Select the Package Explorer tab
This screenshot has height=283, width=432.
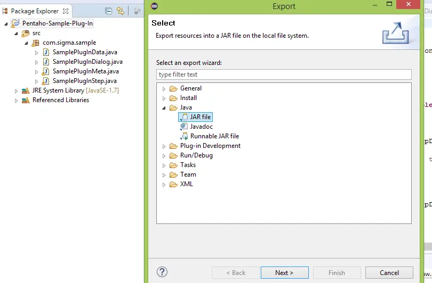[35, 11]
